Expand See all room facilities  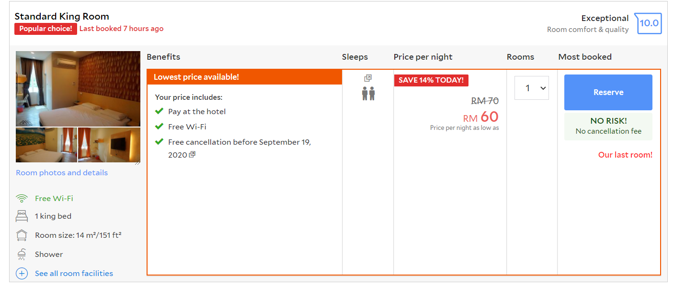(x=74, y=274)
